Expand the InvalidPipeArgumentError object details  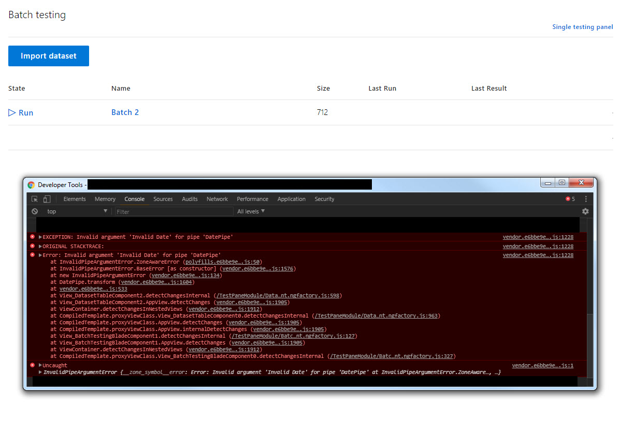pyautogui.click(x=40, y=372)
